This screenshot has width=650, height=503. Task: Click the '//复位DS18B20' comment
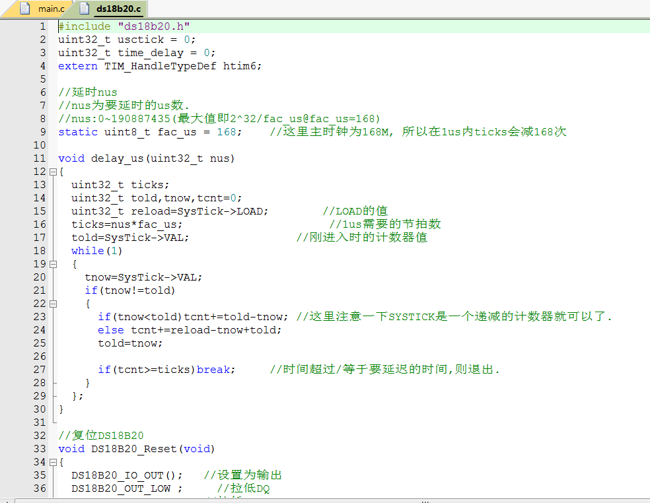coord(100,436)
